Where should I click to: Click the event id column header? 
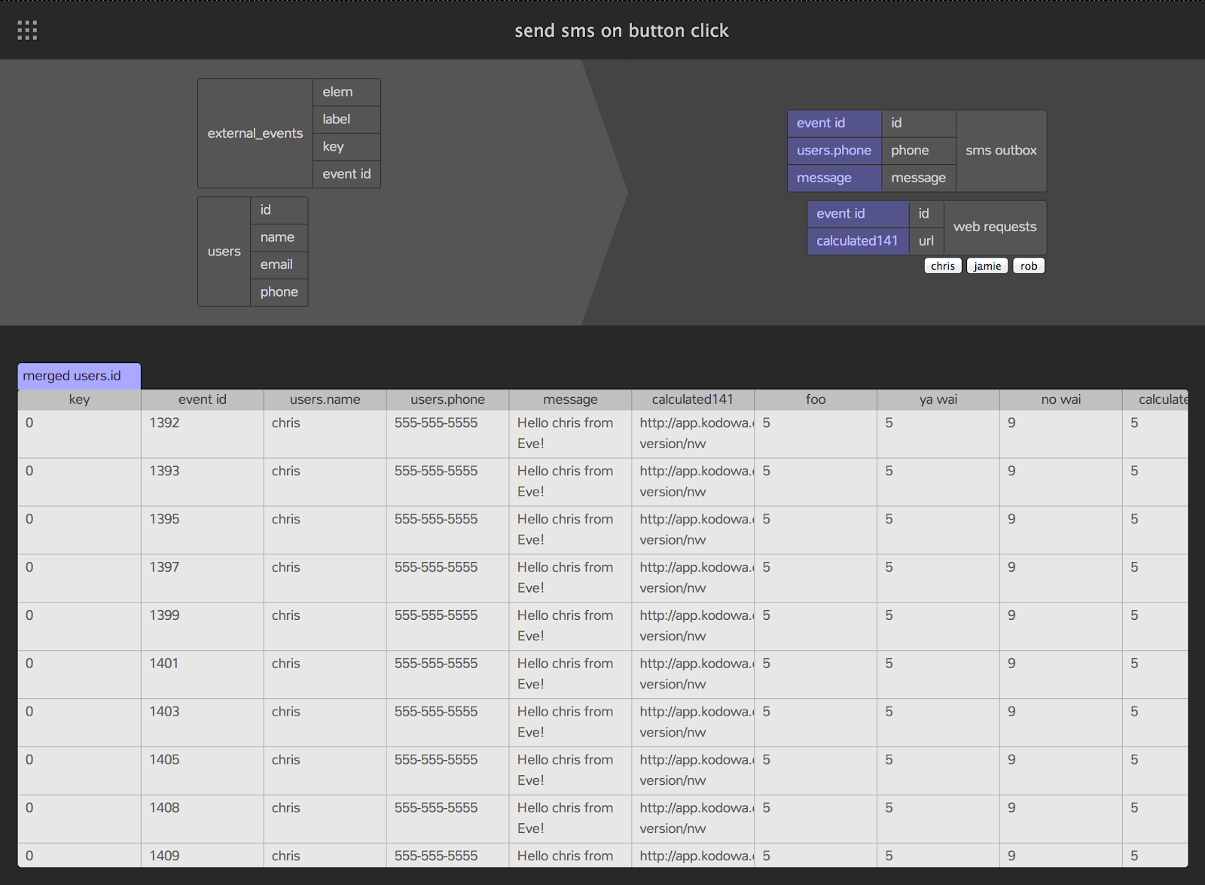[x=202, y=400]
